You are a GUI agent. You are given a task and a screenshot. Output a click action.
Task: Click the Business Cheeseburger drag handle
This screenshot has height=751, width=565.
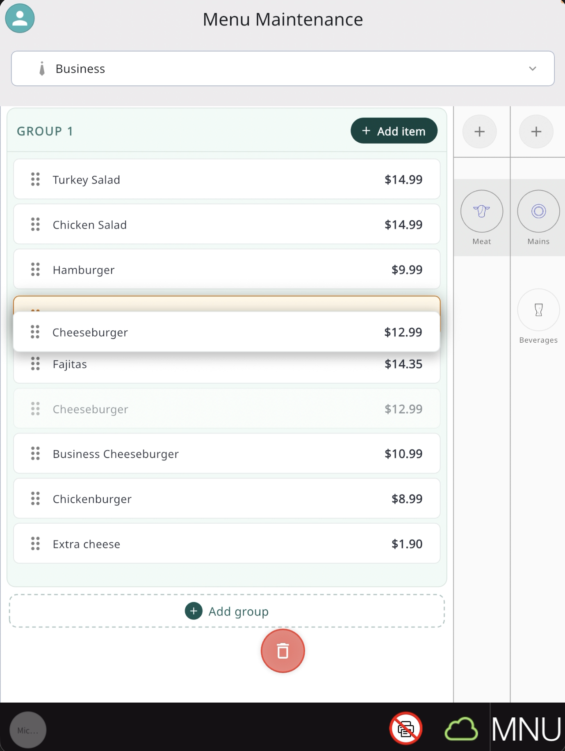[36, 453]
